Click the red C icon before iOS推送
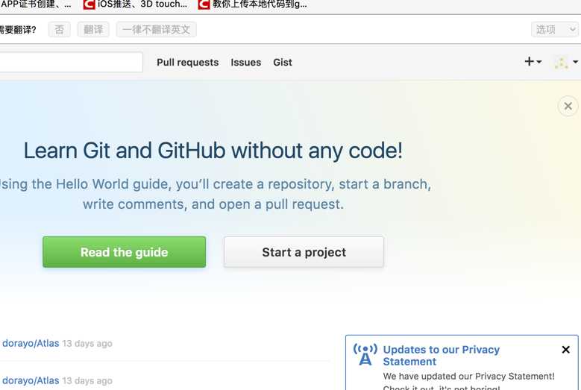This screenshot has width=581, height=390. [89, 4]
